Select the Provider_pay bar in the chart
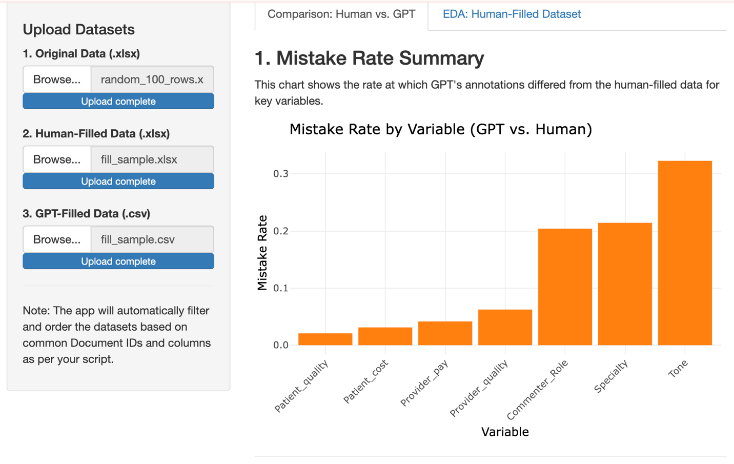The width and height of the screenshot is (734, 464). pyautogui.click(x=445, y=333)
